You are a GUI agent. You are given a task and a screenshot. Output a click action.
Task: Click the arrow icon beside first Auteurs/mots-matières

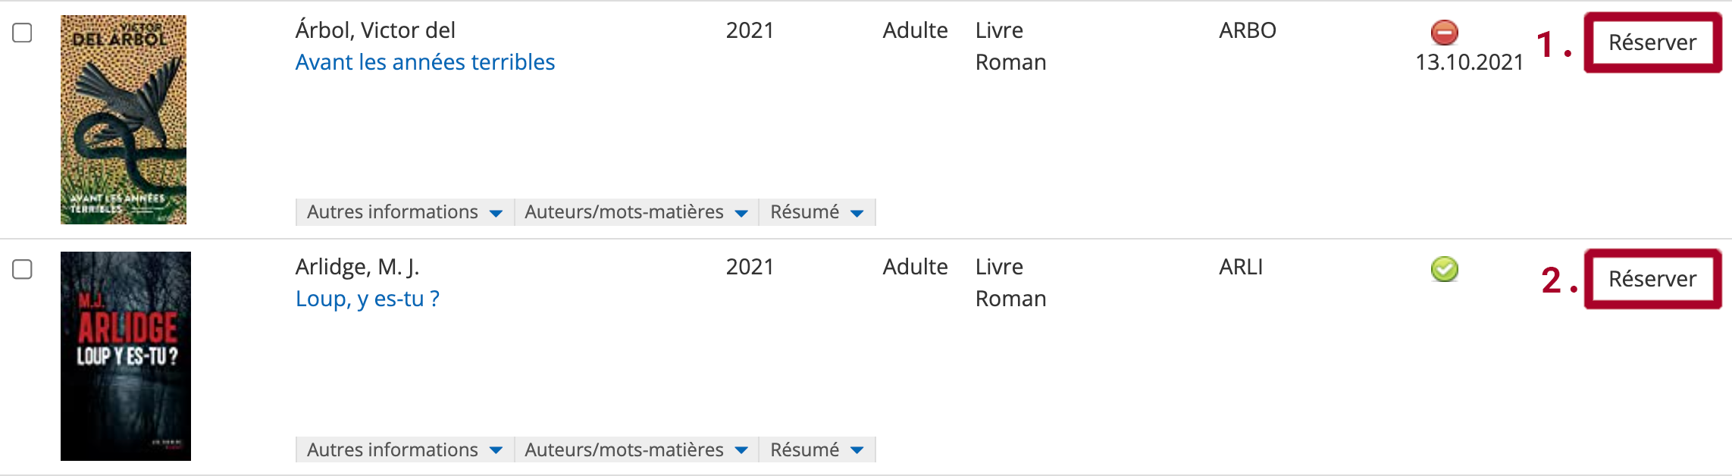[x=742, y=214]
